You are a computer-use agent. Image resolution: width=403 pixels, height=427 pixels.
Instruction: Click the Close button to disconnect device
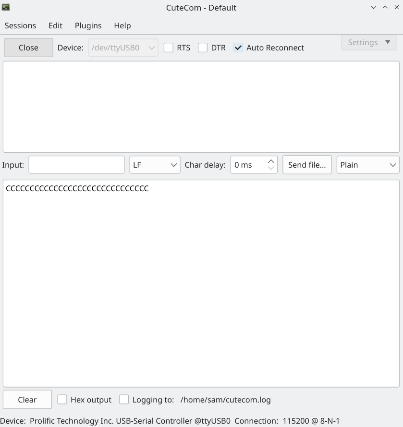[x=29, y=48]
